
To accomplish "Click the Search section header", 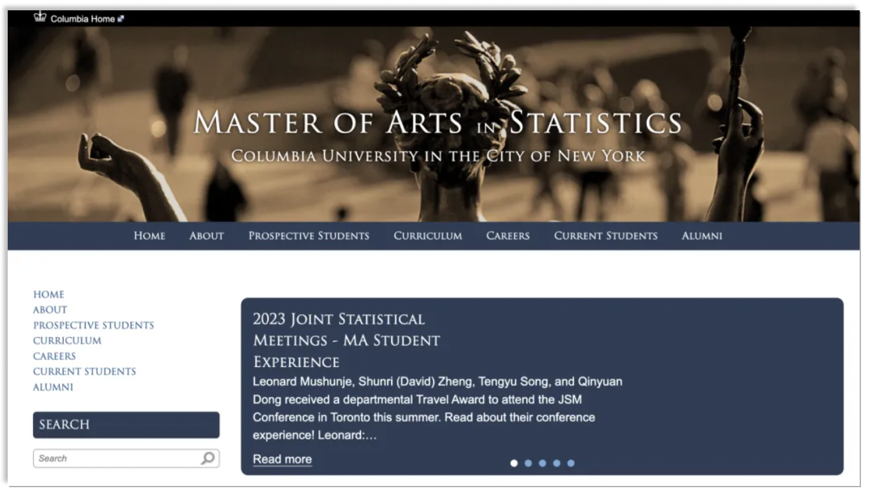I will 126,425.
